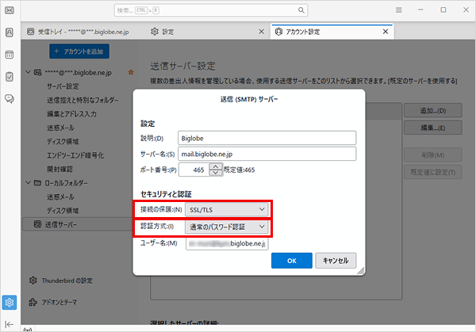Collapse the spaces toolbar arrow icon
Viewport: 476px width, 332px height.
[x=10, y=324]
